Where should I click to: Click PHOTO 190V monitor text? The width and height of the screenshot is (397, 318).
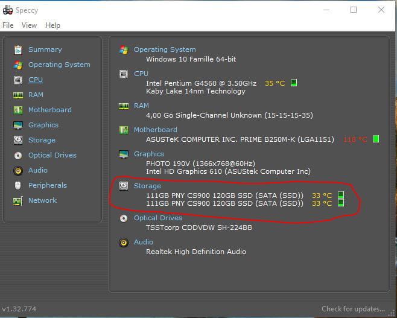pos(200,164)
